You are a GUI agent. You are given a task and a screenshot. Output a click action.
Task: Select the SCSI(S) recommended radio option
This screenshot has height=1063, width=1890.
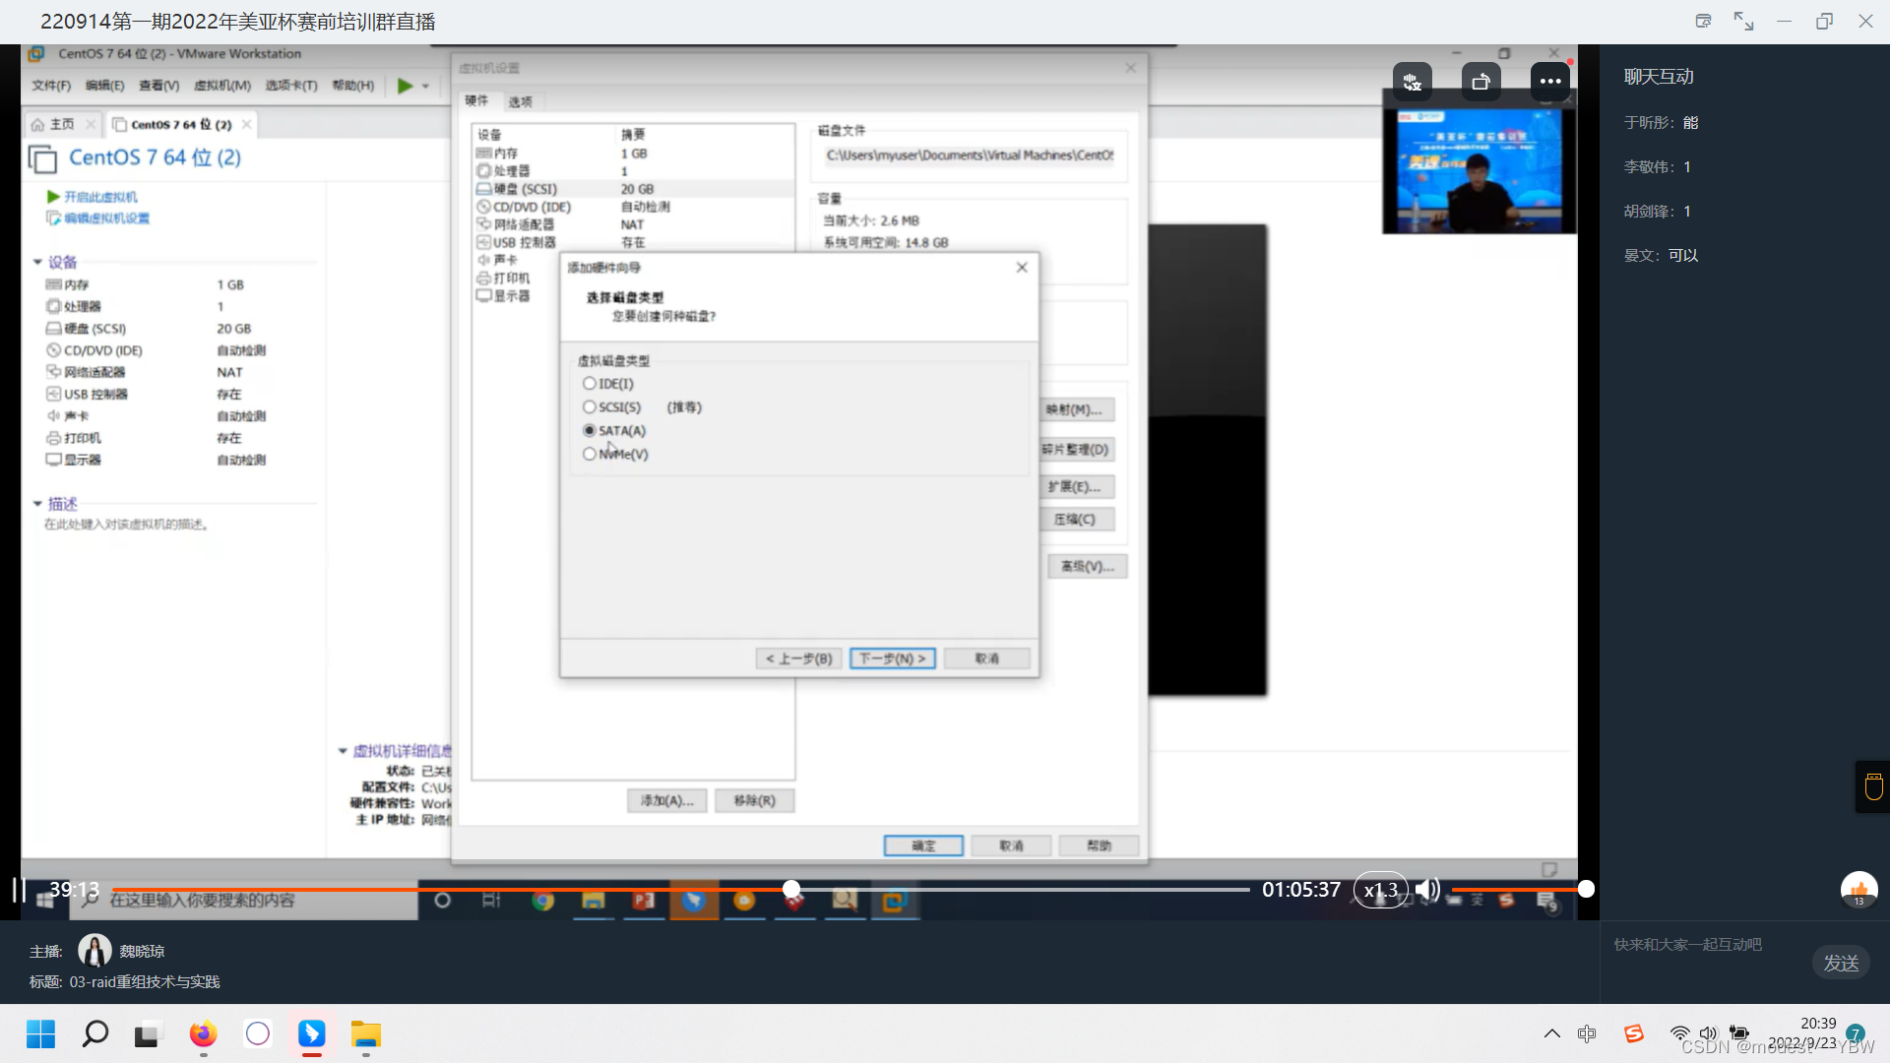coord(590,407)
